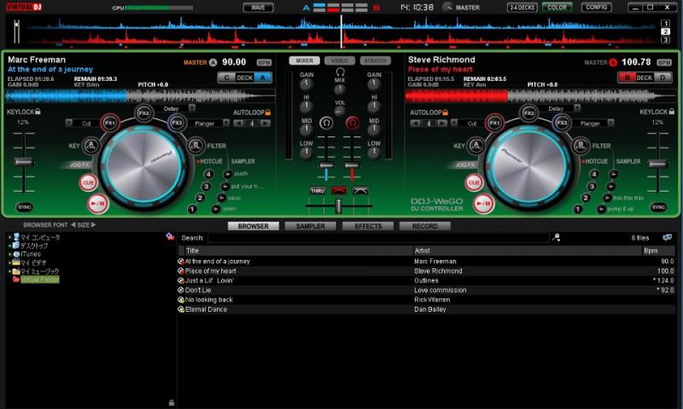Click the crossfader slider handle
Image resolution: width=683 pixels, height=409 pixels.
338,206
